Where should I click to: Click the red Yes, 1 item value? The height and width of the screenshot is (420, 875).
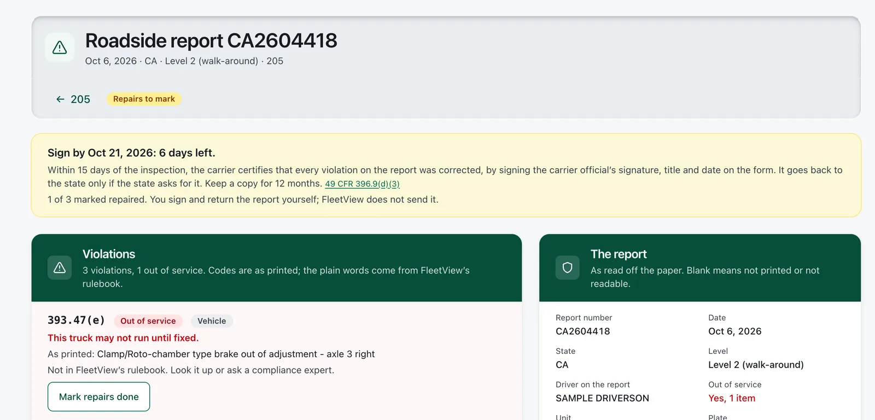coord(732,398)
